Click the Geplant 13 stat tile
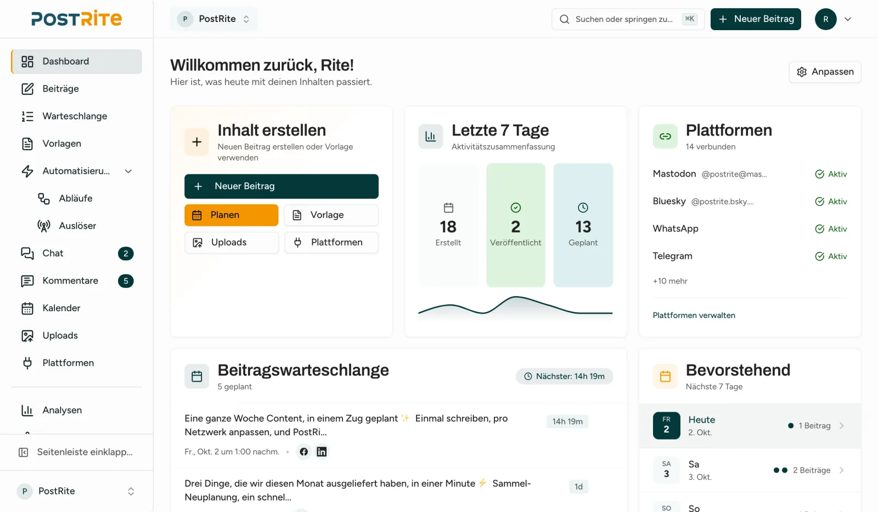This screenshot has width=878, height=512. pyautogui.click(x=583, y=225)
